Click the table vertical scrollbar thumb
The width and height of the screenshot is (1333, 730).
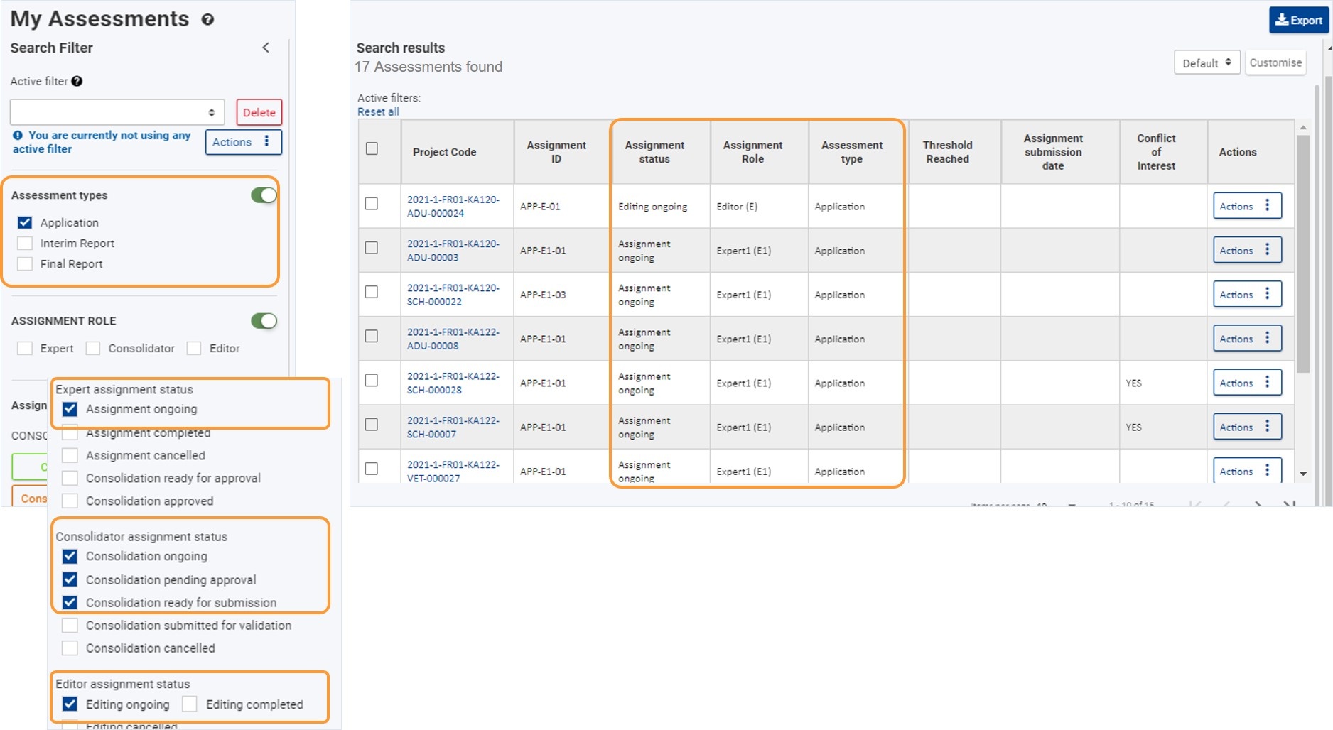click(x=1303, y=254)
